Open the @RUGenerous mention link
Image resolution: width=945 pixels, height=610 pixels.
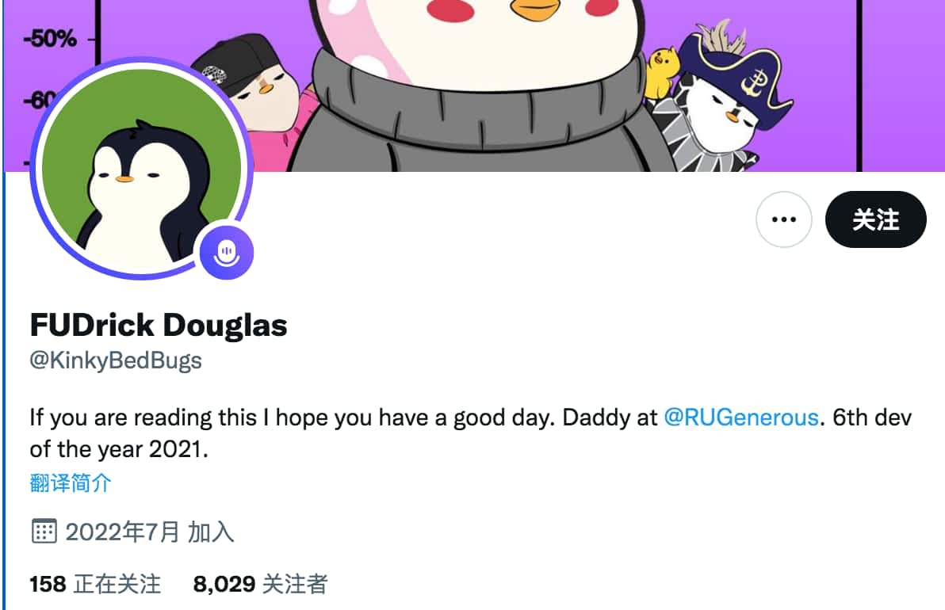tap(740, 417)
